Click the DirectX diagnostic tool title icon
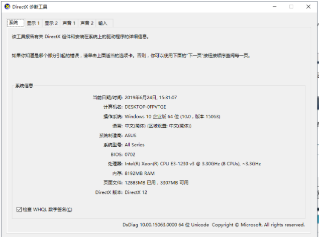This screenshot has height=237, width=319. pyautogui.click(x=7, y=7)
